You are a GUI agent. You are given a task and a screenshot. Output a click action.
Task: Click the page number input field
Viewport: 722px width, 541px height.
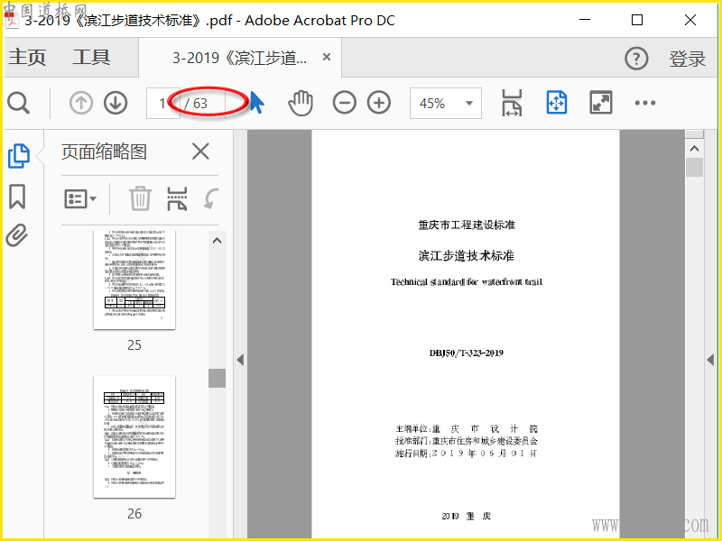click(163, 103)
